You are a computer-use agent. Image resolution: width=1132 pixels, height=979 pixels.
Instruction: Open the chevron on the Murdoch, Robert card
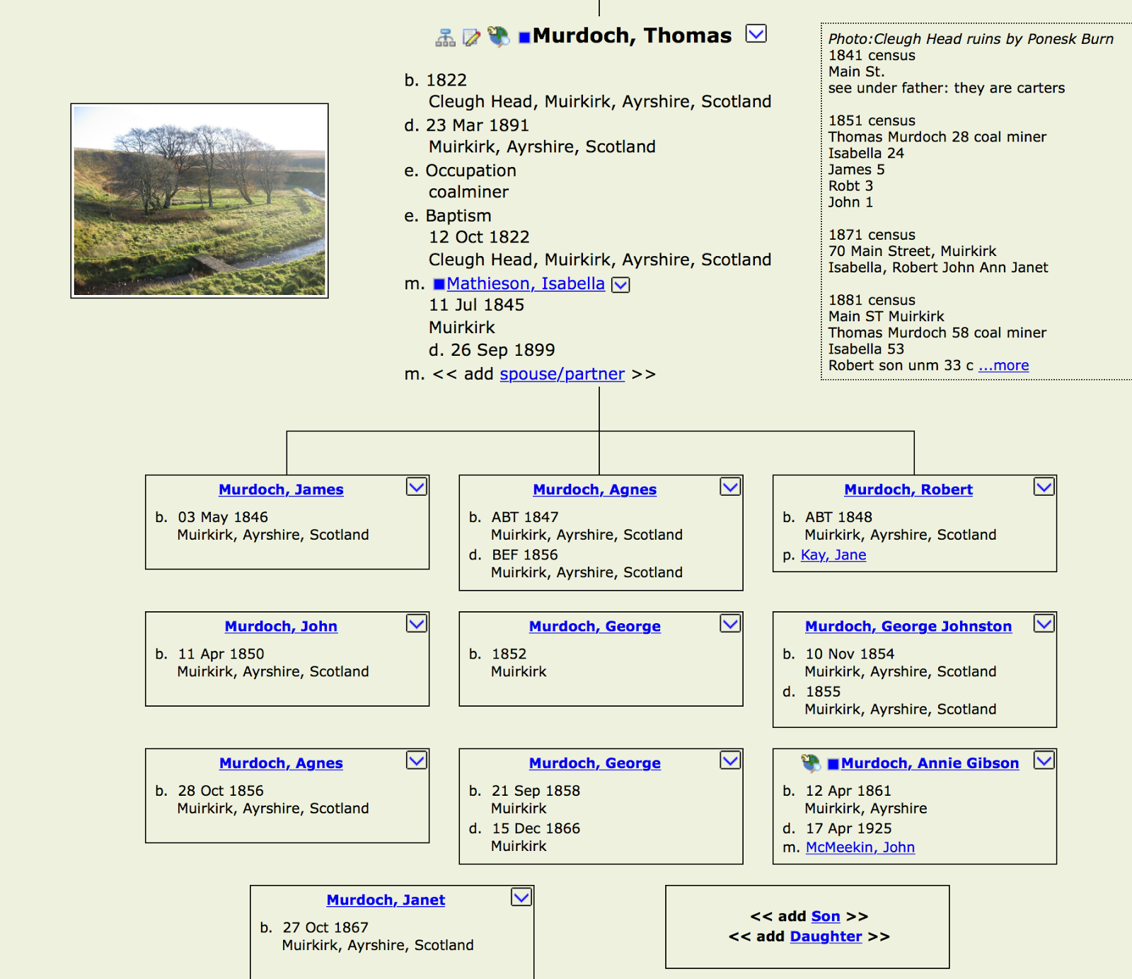coord(1045,487)
